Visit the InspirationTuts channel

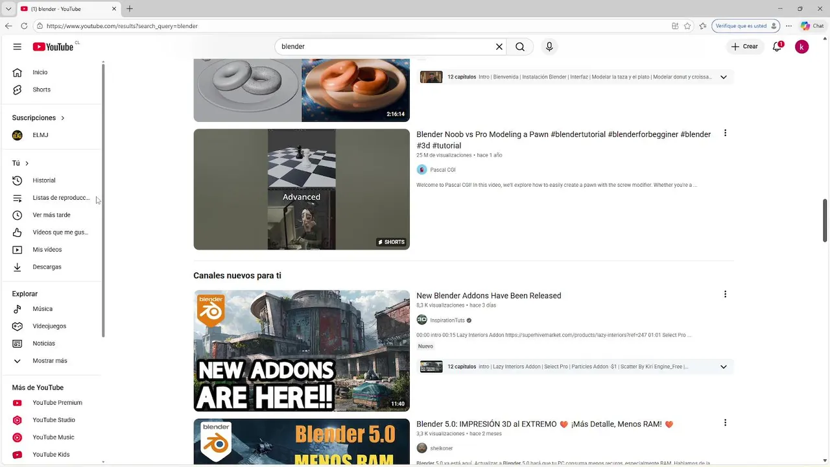click(447, 320)
